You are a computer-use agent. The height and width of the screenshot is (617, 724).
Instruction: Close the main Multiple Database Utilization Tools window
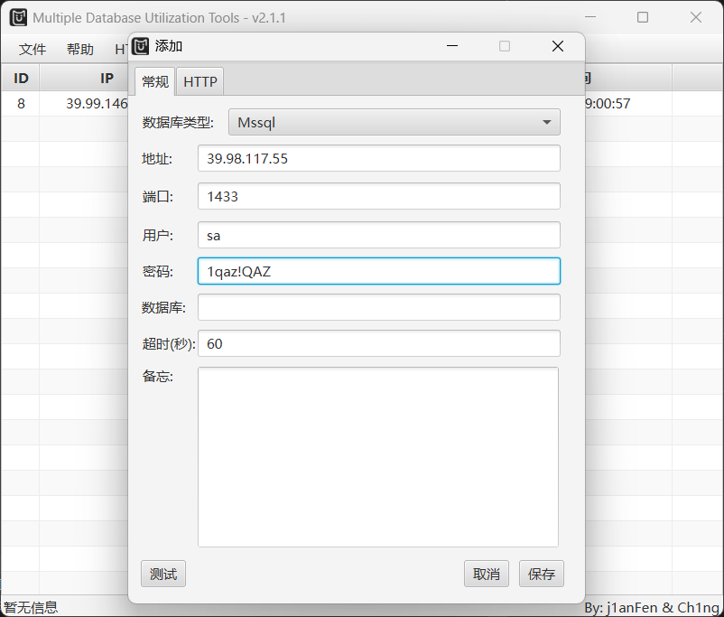point(696,17)
